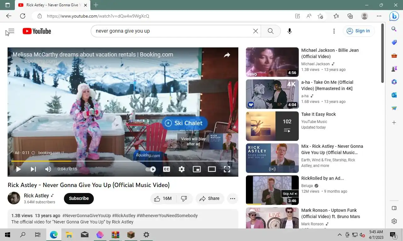The image size is (403, 241).
Task: Switch to theater mode
Action: pos(212,169)
